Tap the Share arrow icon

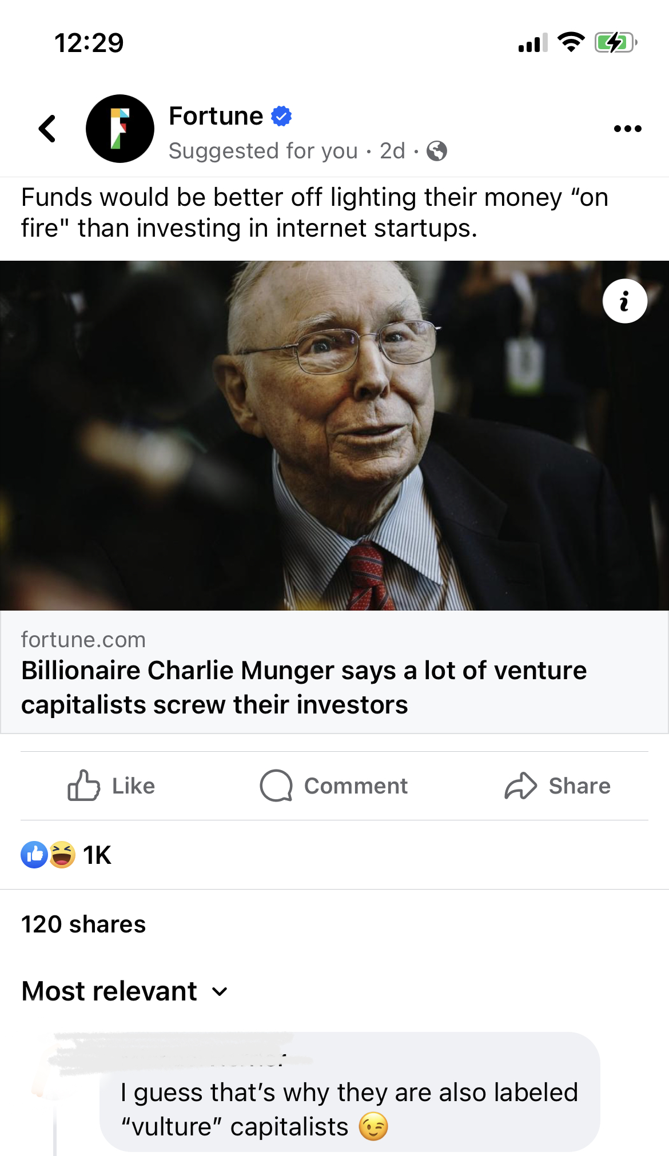tap(520, 786)
